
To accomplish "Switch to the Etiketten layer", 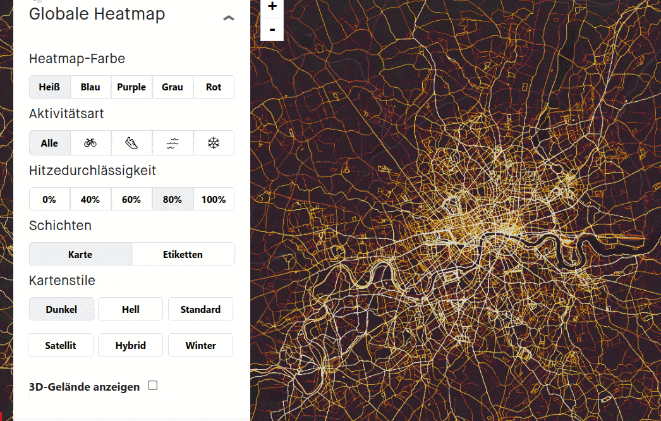I will pyautogui.click(x=183, y=254).
